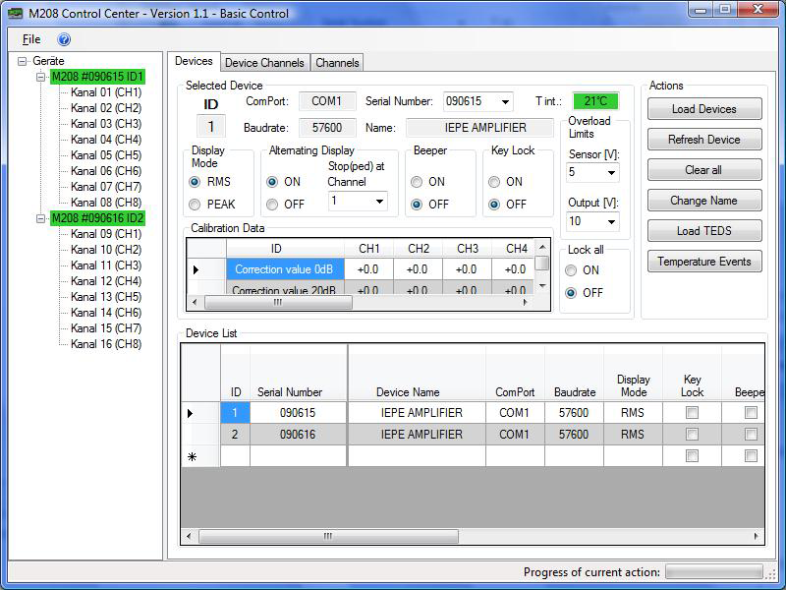Set Lock all to OFF

tap(571, 293)
